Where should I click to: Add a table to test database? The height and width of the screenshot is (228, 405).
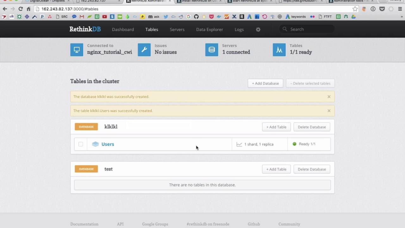276,169
